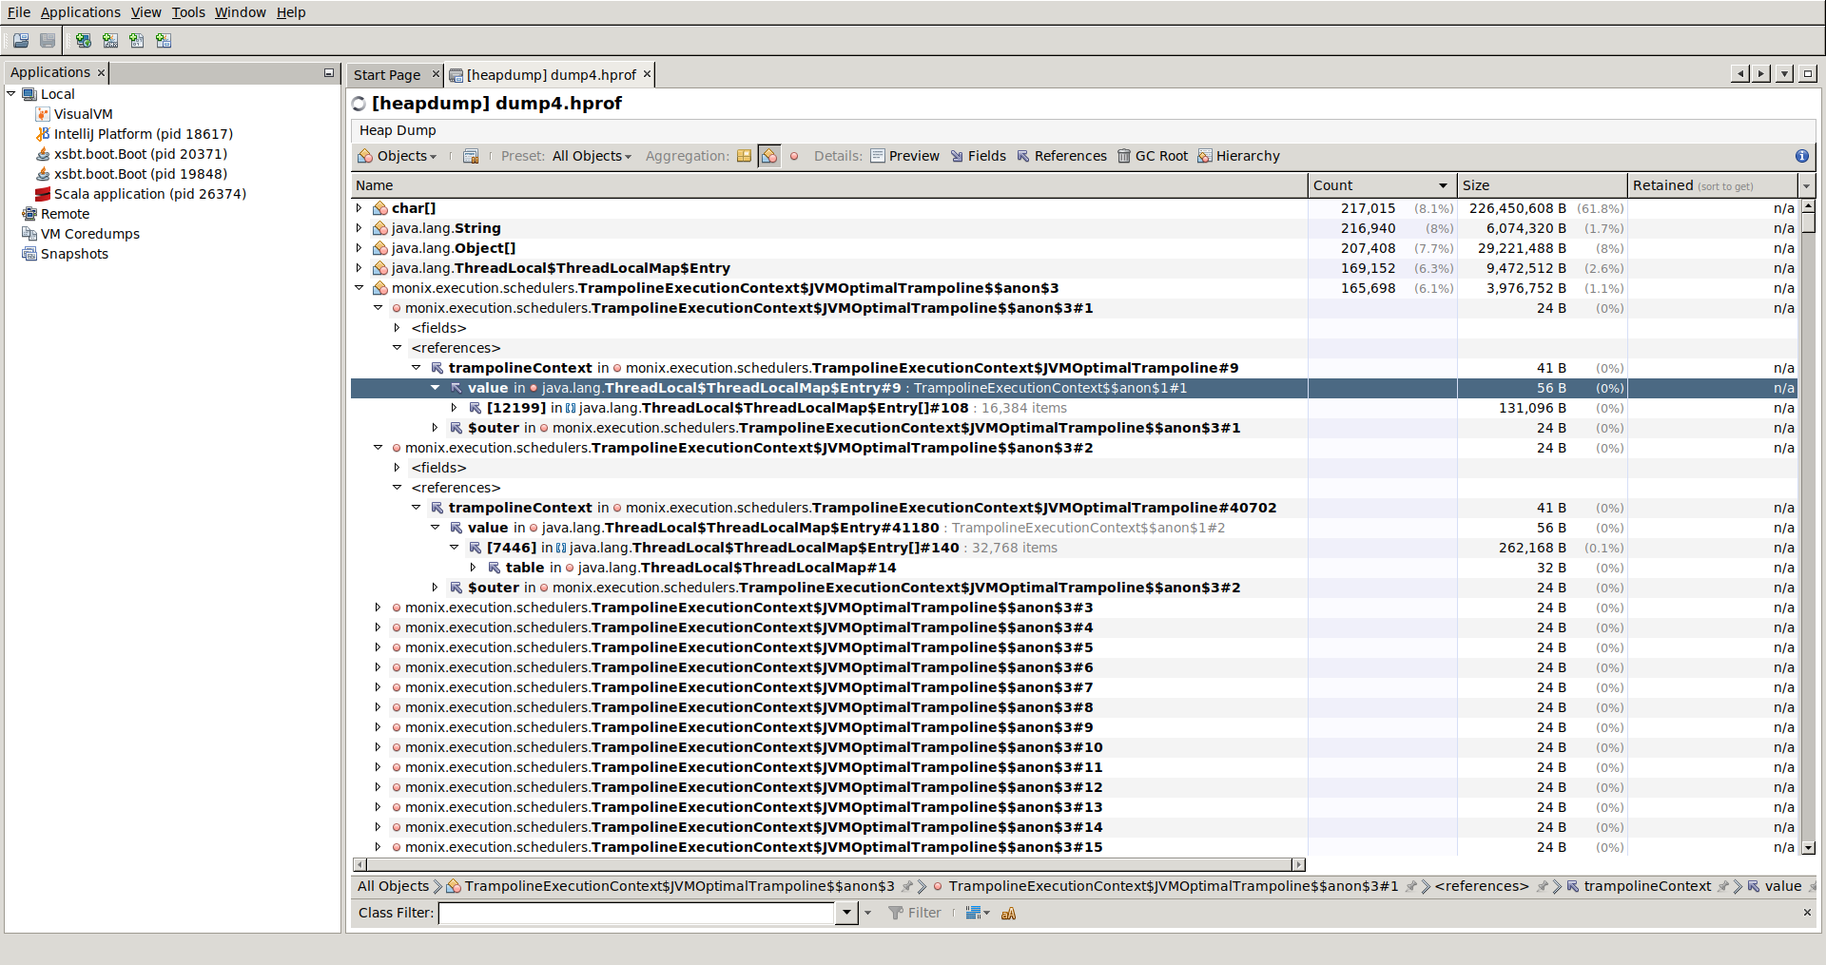
Task: Click the Filter button
Action: pos(914,913)
